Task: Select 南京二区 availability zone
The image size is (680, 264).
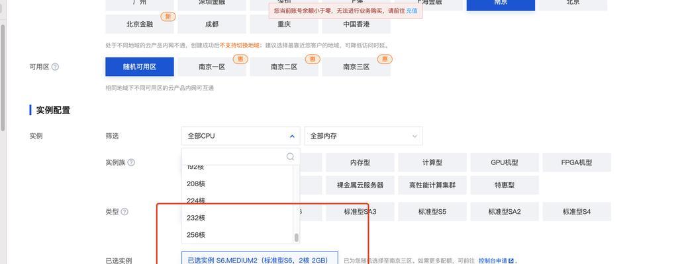Action: pyautogui.click(x=284, y=67)
